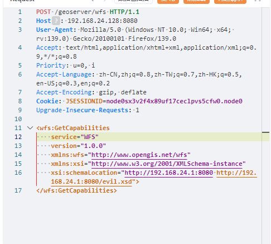Viewport: 271px width, 244px height.
Task: Place cursor on the /geoserver/wfs path
Action: point(80,12)
